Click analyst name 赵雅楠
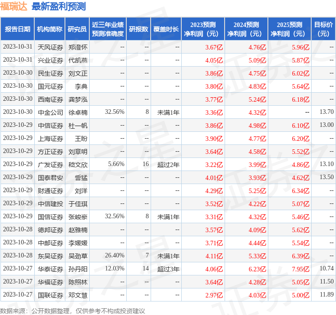 78,229
